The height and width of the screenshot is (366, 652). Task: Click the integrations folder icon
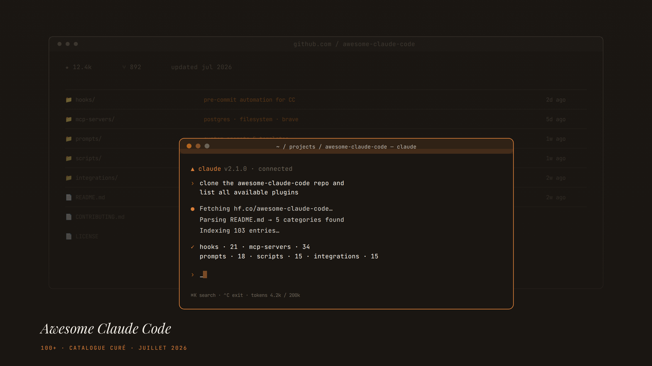pos(68,178)
